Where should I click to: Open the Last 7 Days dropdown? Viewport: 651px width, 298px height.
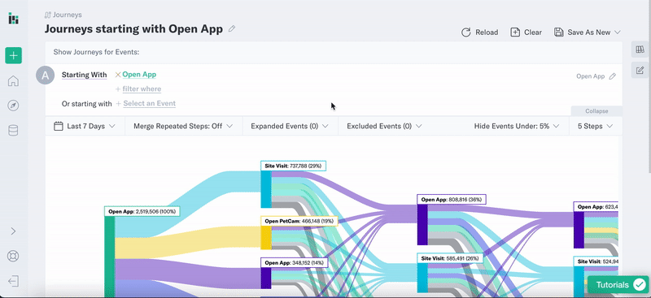pyautogui.click(x=85, y=126)
